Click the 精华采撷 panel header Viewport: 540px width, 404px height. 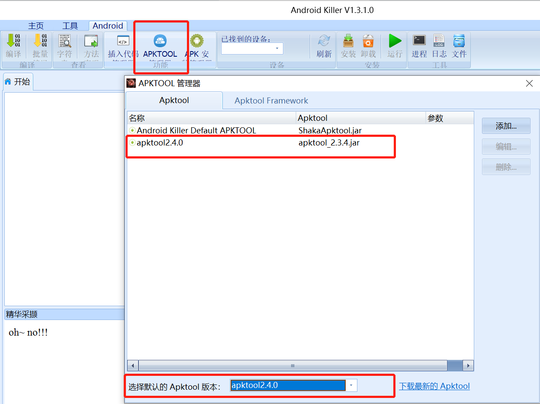64,314
